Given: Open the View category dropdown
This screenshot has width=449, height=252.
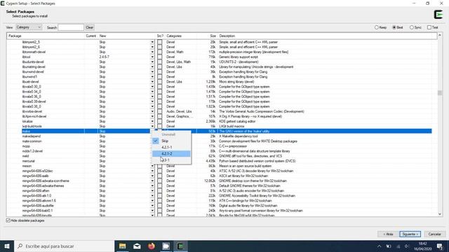Looking at the screenshot, I should click(x=29, y=27).
